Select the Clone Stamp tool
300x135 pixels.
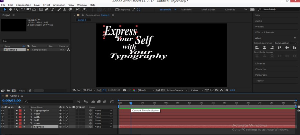65,9
